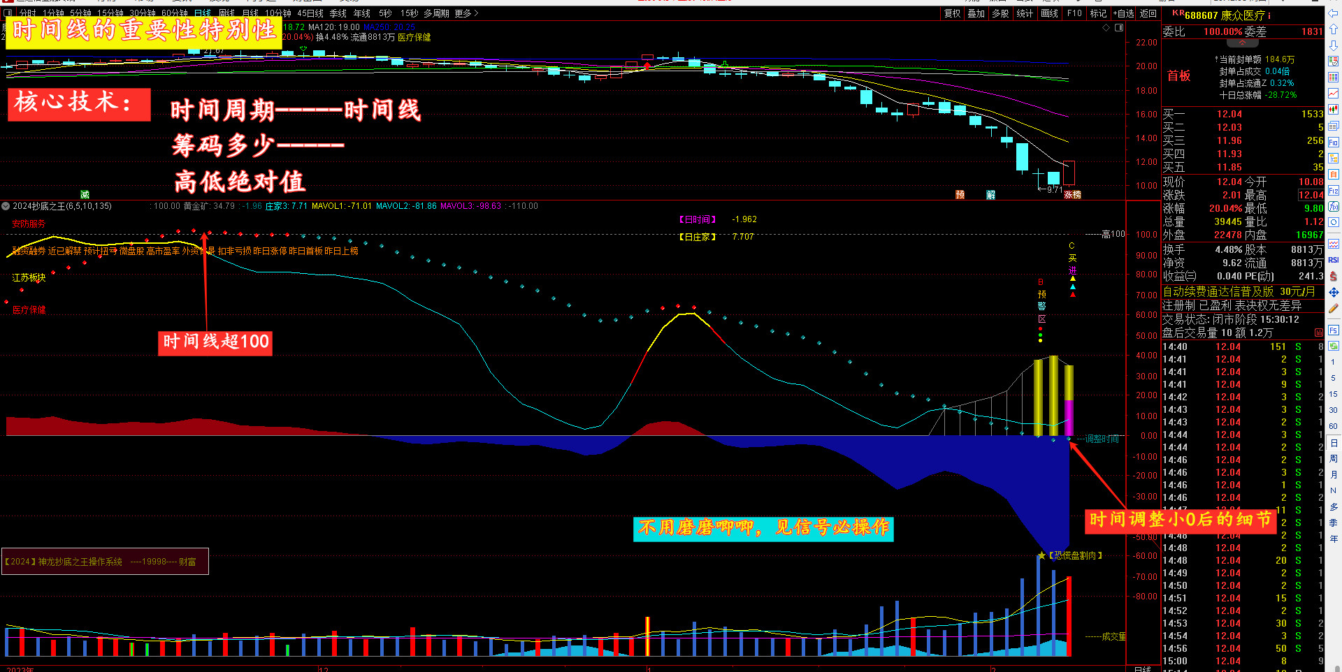Click the 返回 back button

[1148, 13]
